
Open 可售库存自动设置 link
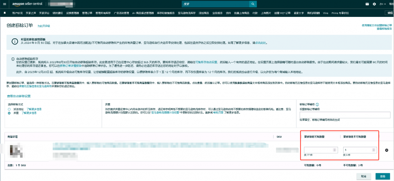pyautogui.click(x=206, y=62)
